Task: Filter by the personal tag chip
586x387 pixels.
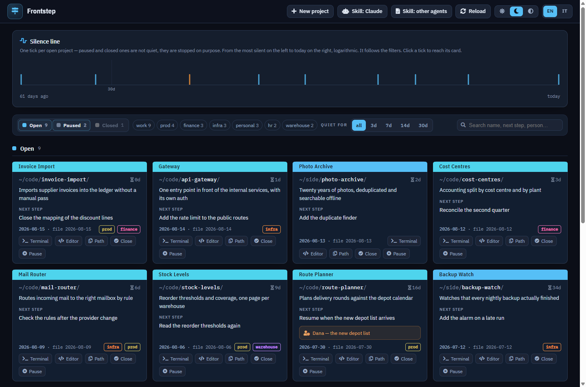Action: coord(247,125)
